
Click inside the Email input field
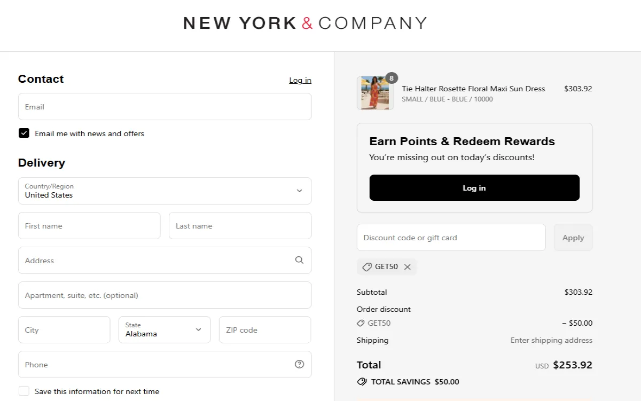tap(165, 106)
